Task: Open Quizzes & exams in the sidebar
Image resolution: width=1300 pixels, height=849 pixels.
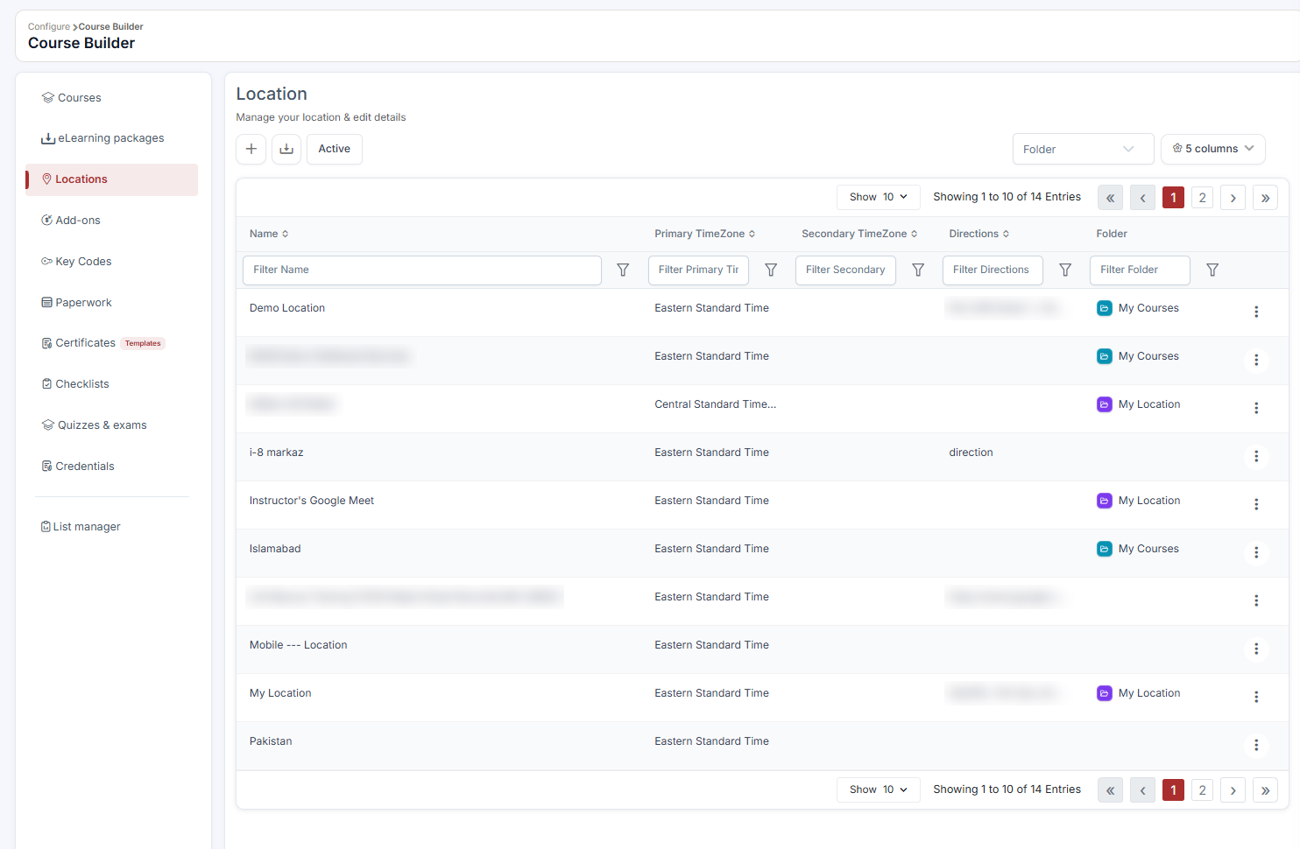Action: pos(112,425)
